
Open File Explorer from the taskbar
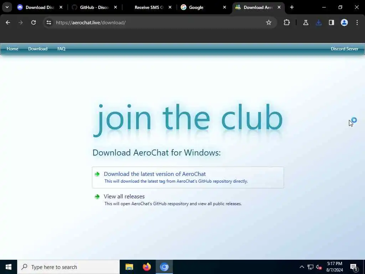(x=129, y=267)
